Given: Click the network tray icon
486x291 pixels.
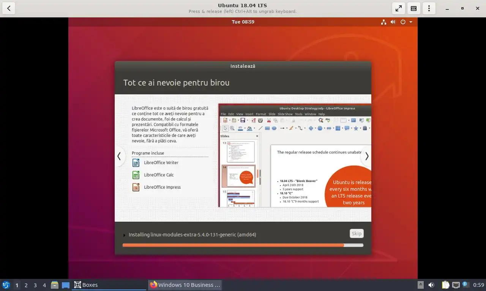Looking at the screenshot, I should (456, 285).
